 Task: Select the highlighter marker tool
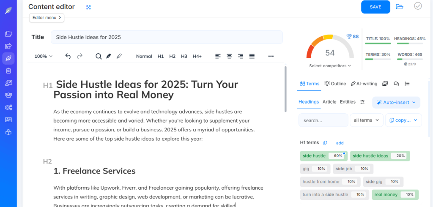click(x=109, y=56)
